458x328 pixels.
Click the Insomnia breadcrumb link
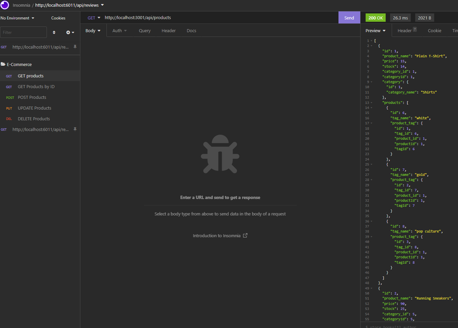pos(21,5)
